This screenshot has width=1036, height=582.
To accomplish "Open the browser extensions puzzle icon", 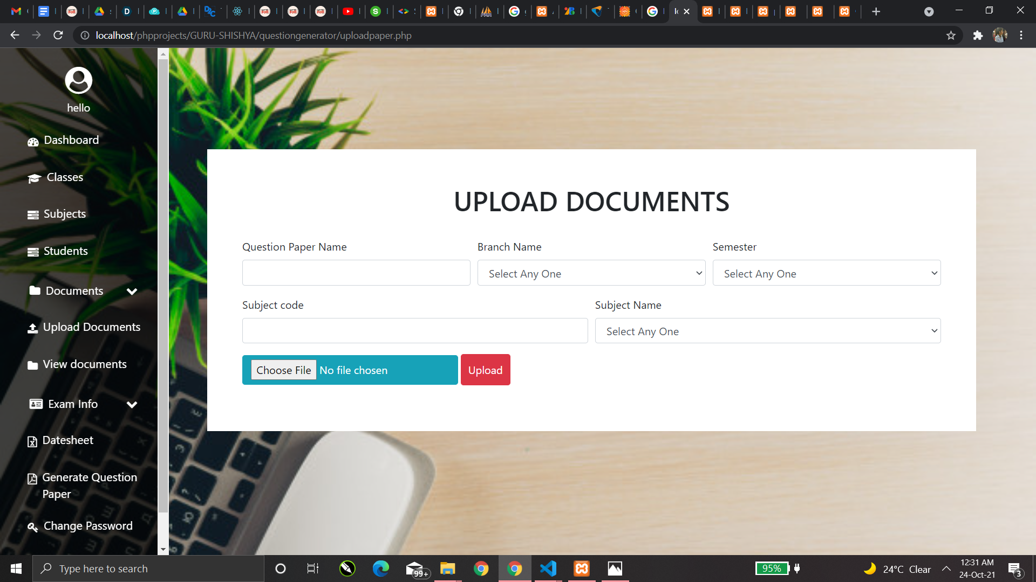I will (x=978, y=36).
